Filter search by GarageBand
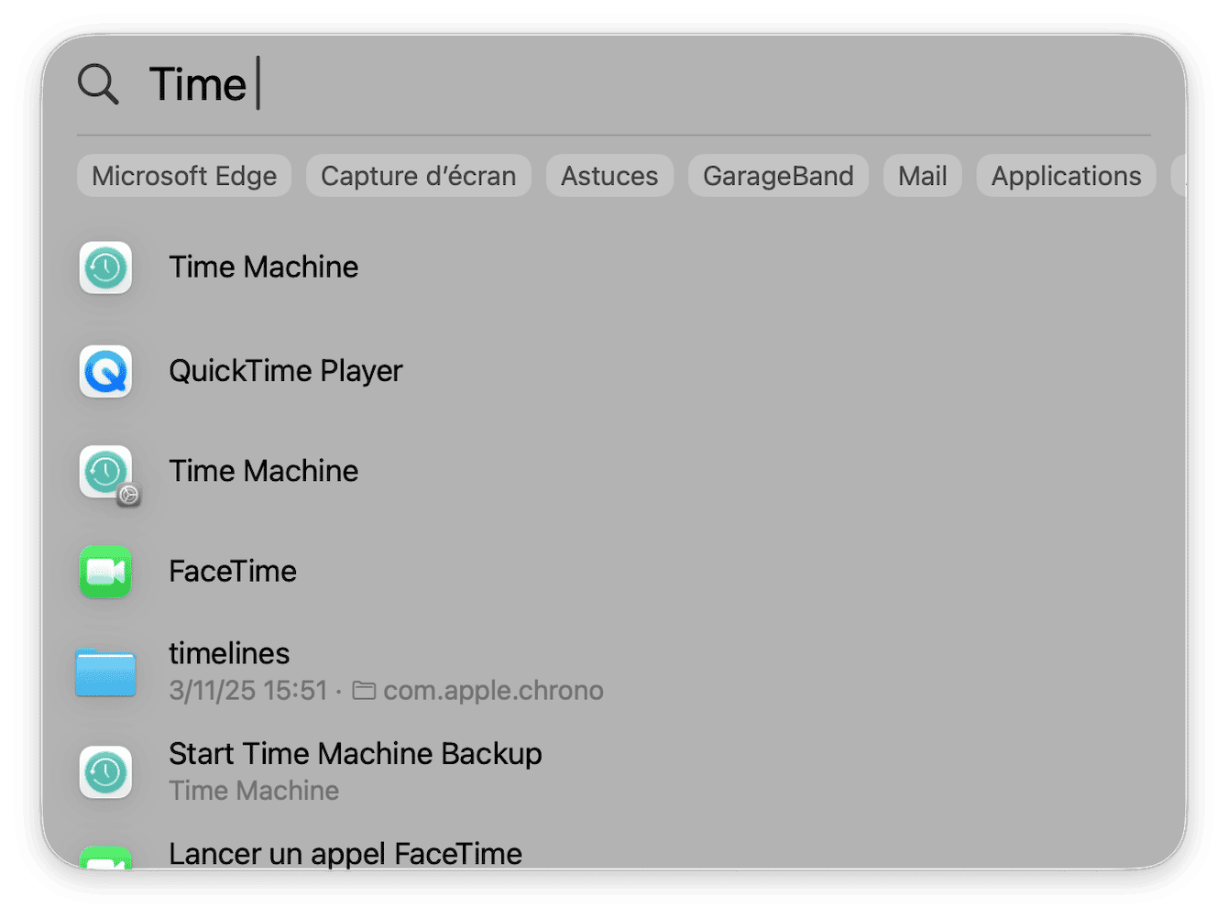The height and width of the screenshot is (918, 1228). point(777,175)
